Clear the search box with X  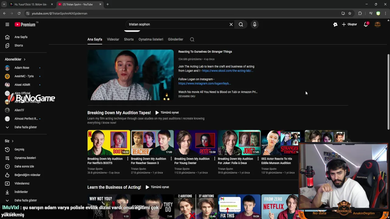point(231,24)
